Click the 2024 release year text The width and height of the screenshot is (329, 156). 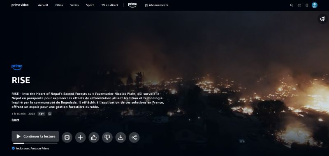tap(32, 114)
